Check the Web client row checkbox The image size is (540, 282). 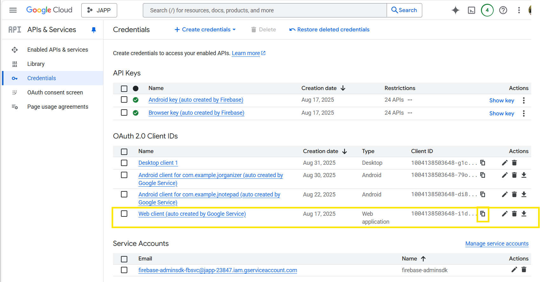[124, 214]
